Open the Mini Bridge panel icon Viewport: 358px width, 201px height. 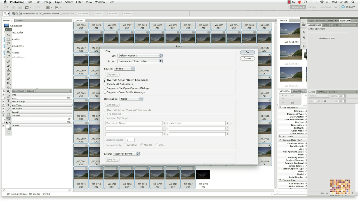(x=304, y=25)
